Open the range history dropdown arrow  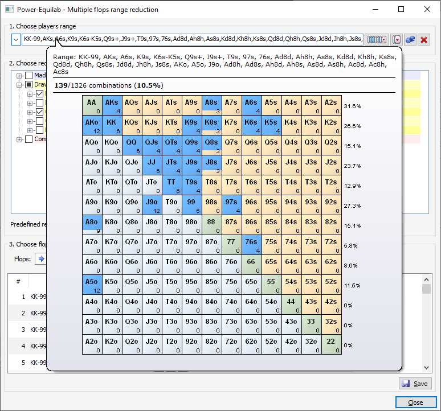point(16,40)
